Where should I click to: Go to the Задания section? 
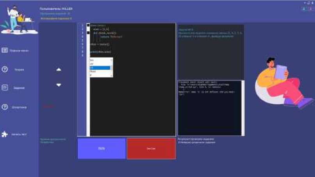click(x=13, y=88)
